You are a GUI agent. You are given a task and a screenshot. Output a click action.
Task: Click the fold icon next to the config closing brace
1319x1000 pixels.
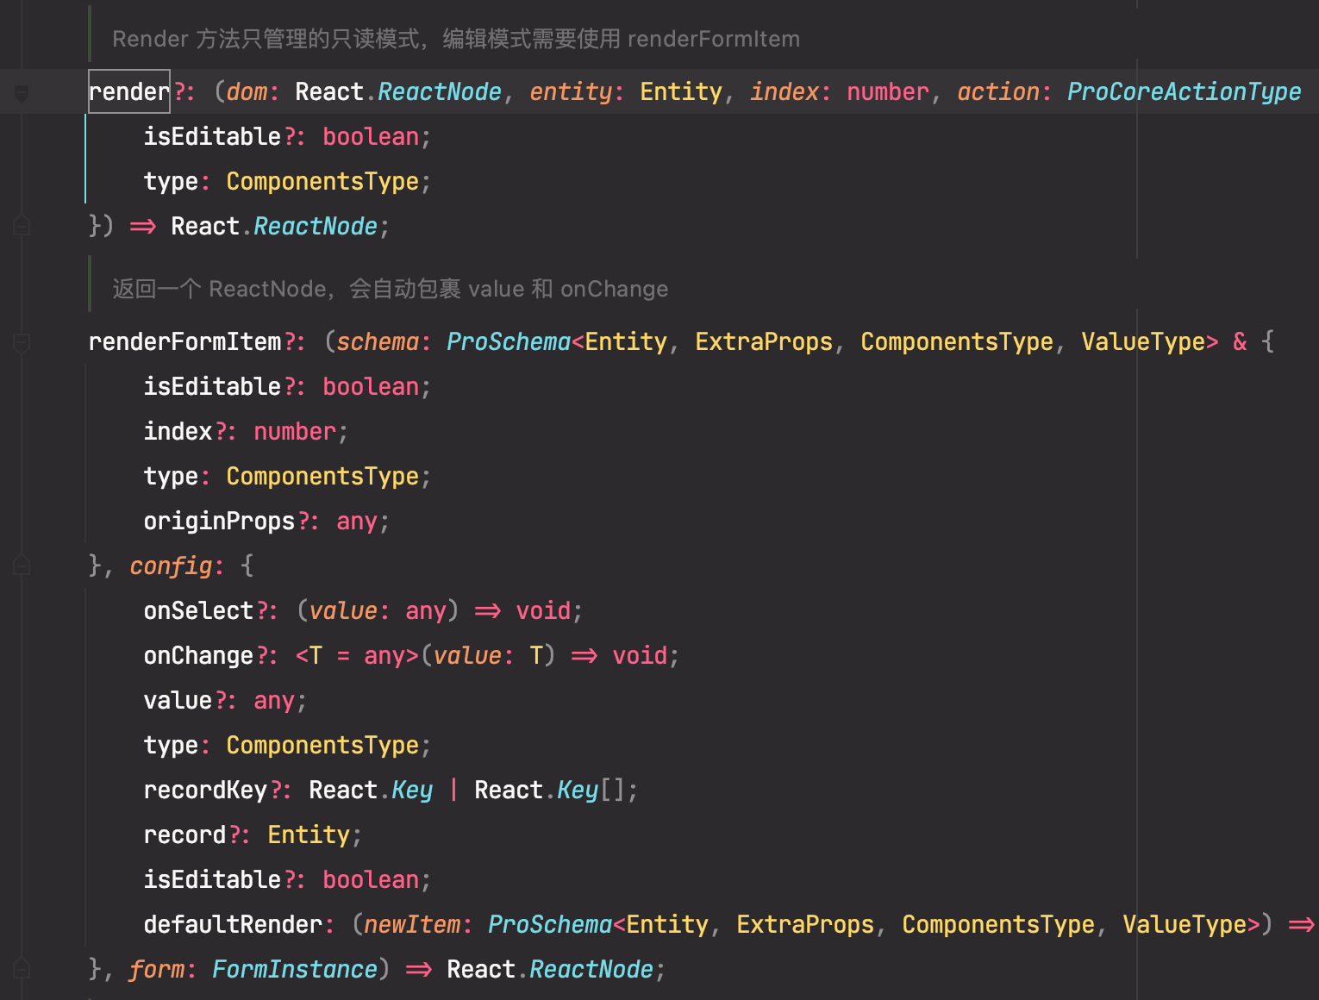(21, 566)
